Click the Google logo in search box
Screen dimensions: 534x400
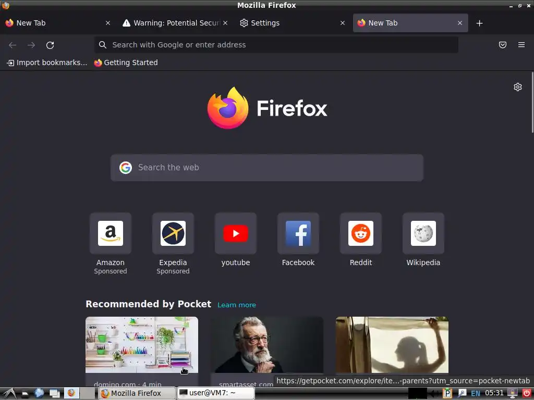pyautogui.click(x=126, y=168)
